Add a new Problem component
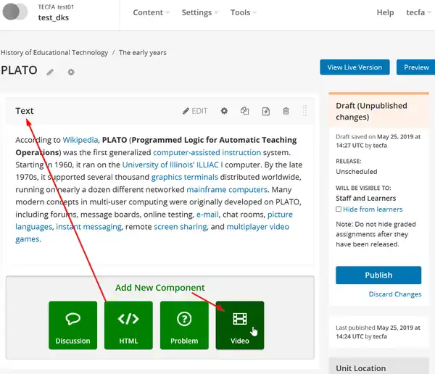The height and width of the screenshot is (374, 435). click(184, 325)
